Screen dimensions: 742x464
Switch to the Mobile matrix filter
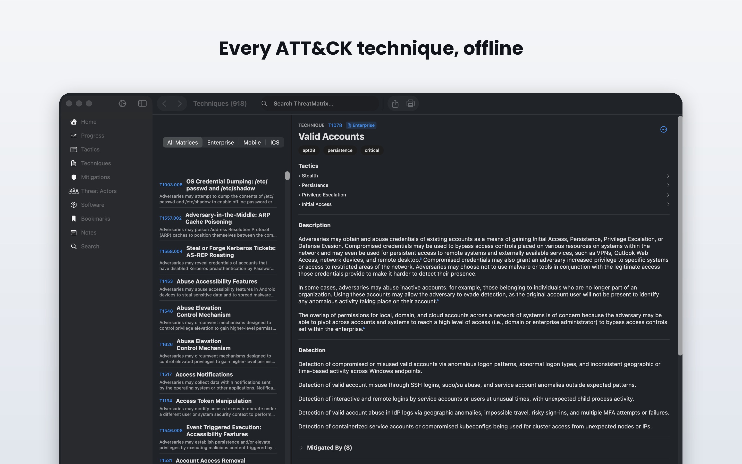[252, 142]
